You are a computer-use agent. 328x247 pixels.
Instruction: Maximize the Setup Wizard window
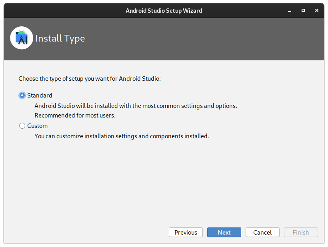[303, 10]
